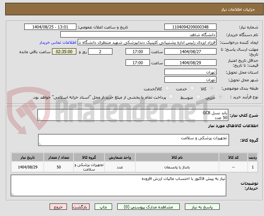
Task: Click the resize handle of the goods group box
Action: pyautogui.click(x=40, y=144)
